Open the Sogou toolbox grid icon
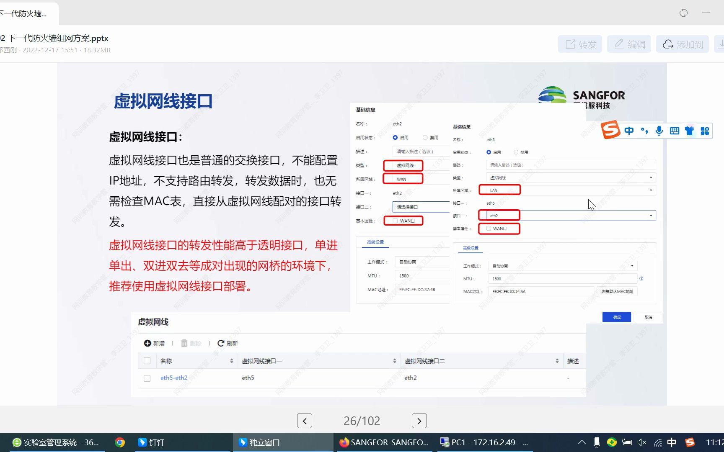This screenshot has width=724, height=452. click(x=705, y=131)
